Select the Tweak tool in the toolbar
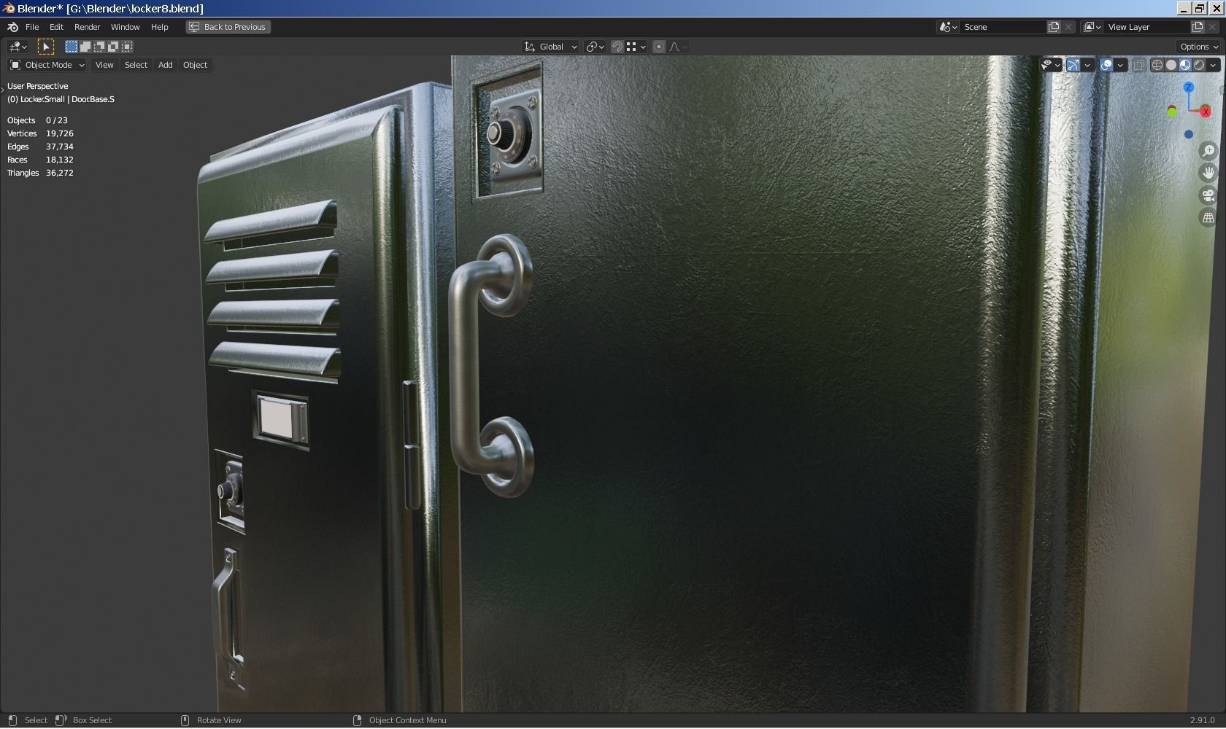This screenshot has width=1226, height=729. click(47, 46)
